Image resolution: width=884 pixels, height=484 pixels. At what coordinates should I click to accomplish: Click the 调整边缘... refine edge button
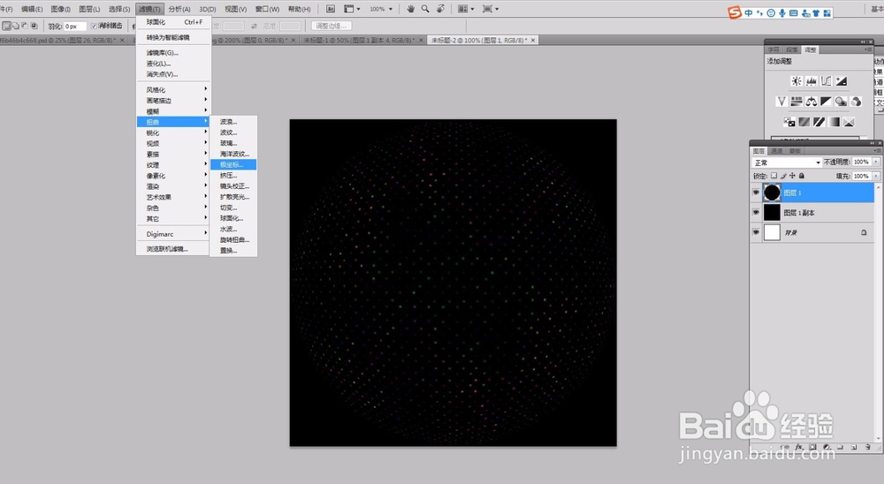click(x=331, y=26)
